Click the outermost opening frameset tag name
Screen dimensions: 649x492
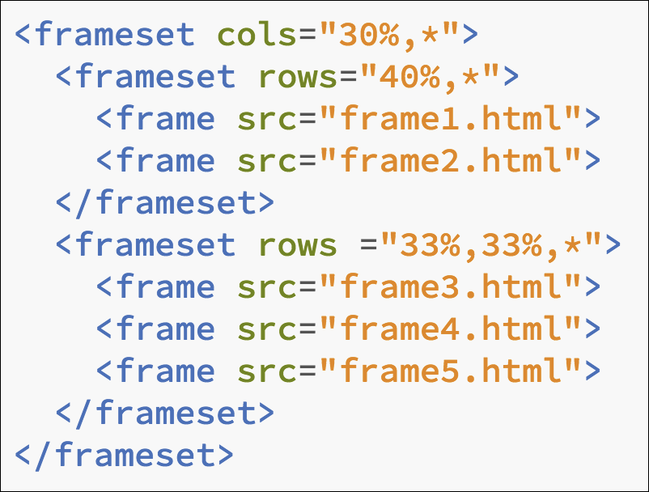click(115, 35)
